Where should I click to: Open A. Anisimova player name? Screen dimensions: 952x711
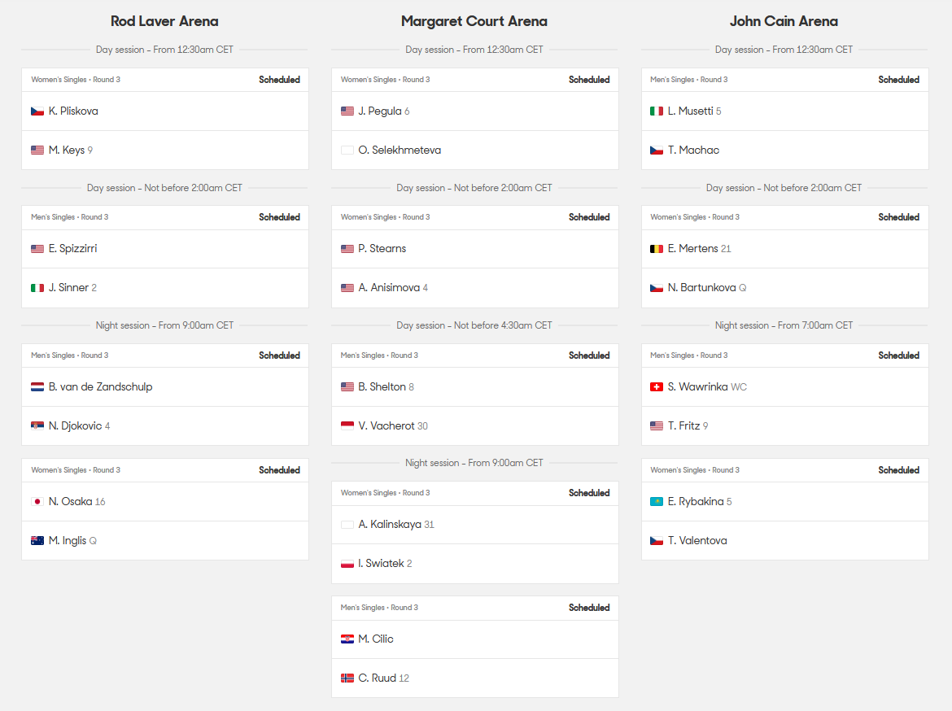coord(389,288)
